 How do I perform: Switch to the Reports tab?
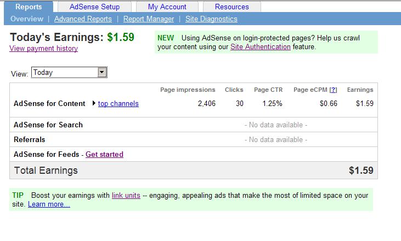point(29,7)
